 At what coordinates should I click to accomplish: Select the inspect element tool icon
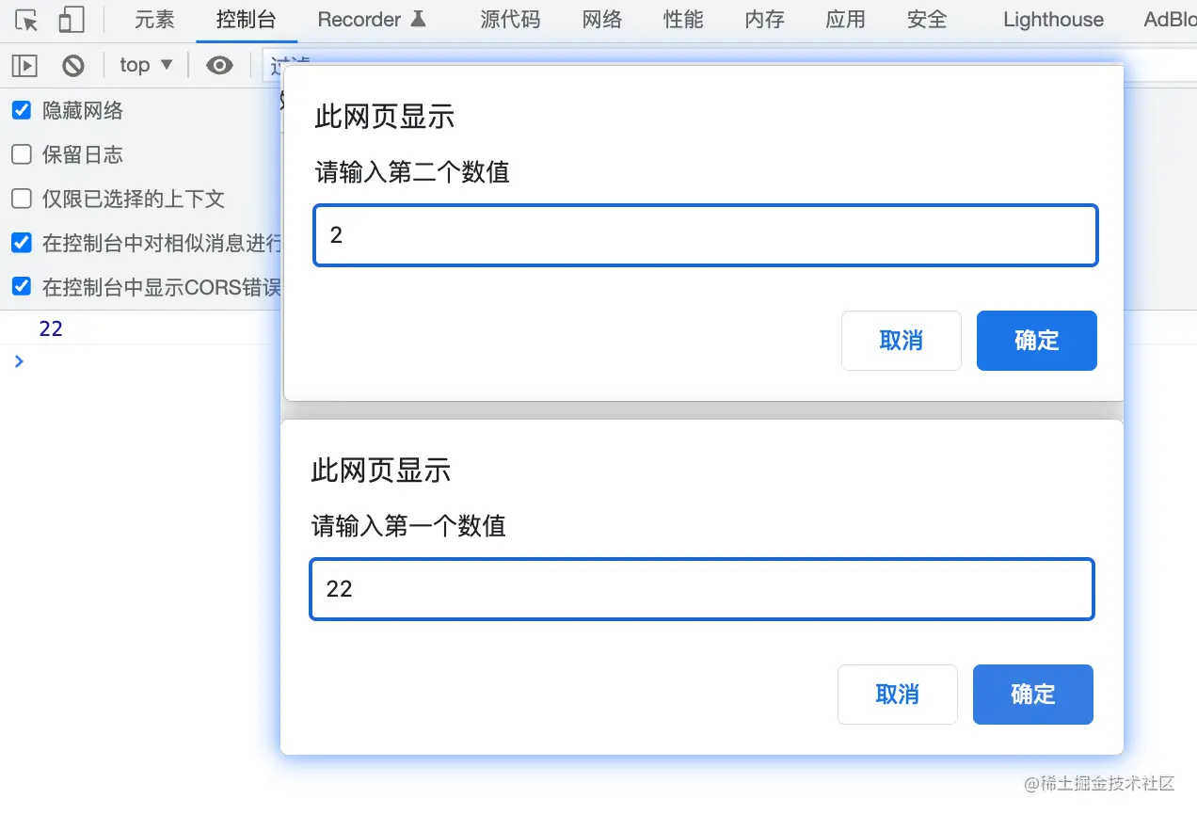click(x=24, y=19)
